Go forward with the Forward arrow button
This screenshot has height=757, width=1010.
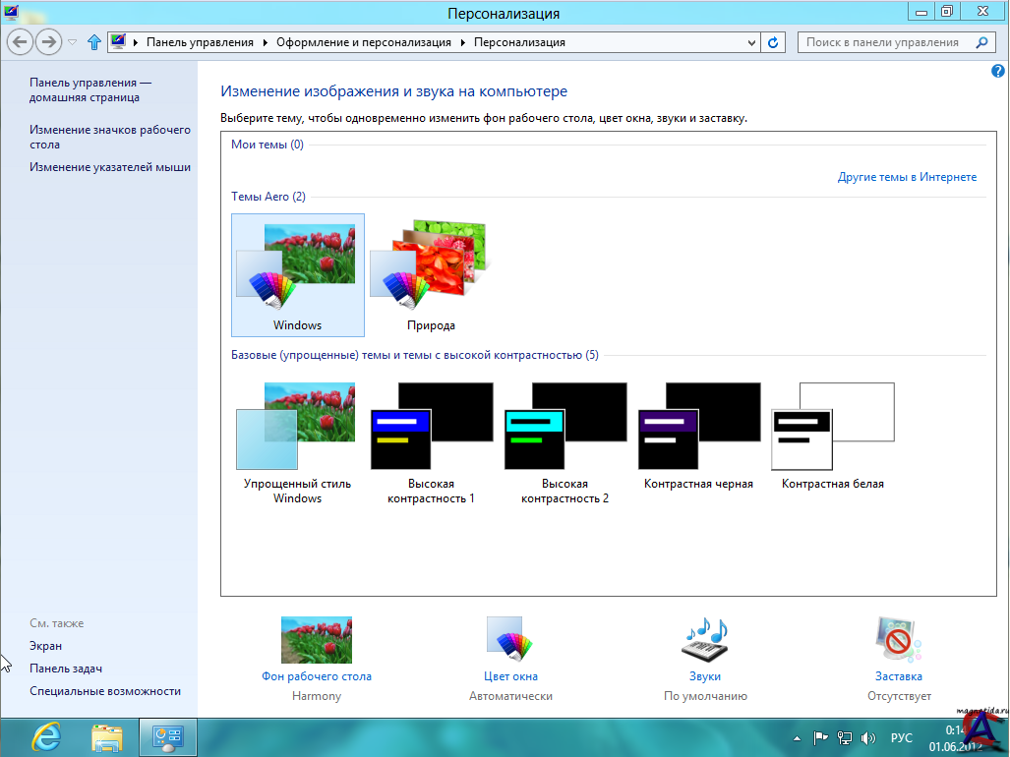[x=48, y=42]
